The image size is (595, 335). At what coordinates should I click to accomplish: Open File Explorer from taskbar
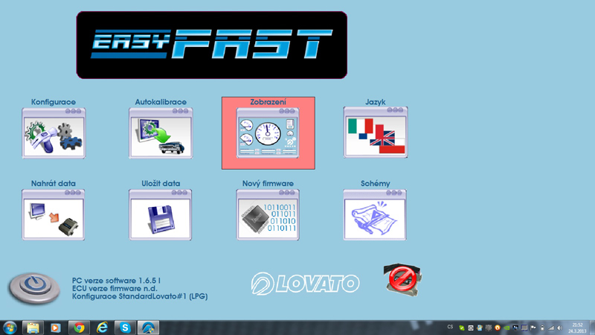click(33, 328)
